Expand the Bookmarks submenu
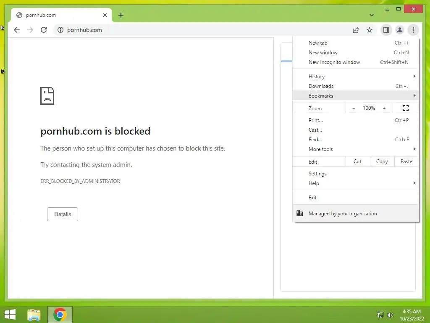Screen dimensions: 430x323 356,95
